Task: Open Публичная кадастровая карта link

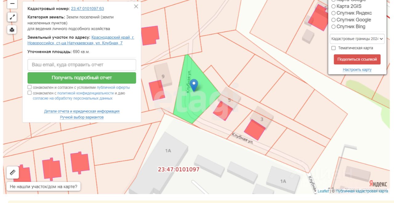Action: pos(362,191)
